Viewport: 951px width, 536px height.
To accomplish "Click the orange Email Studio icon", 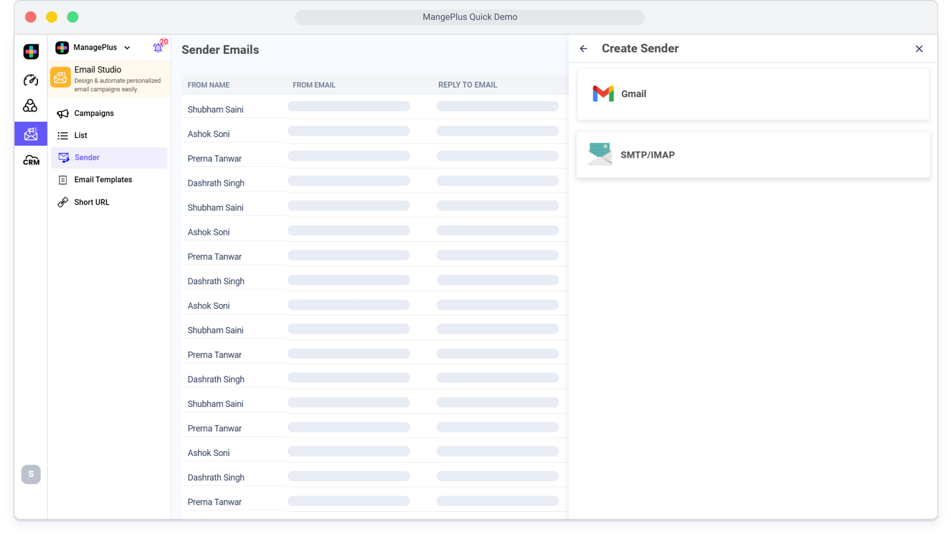I will tap(60, 78).
